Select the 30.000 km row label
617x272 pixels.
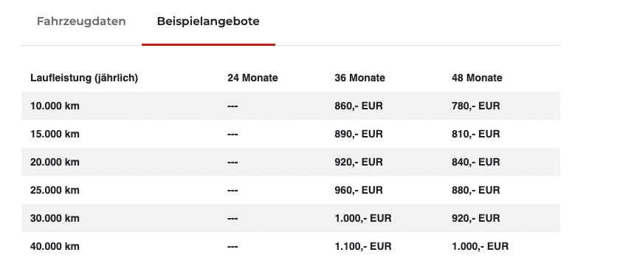pyautogui.click(x=55, y=218)
